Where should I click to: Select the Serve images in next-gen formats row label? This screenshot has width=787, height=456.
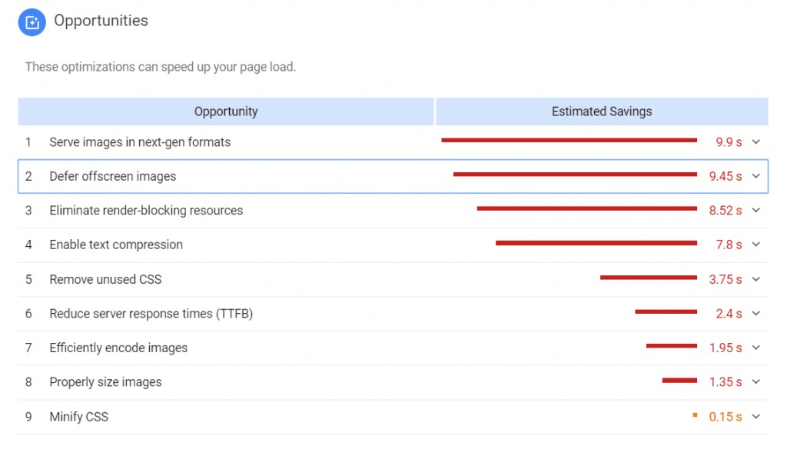coord(140,142)
